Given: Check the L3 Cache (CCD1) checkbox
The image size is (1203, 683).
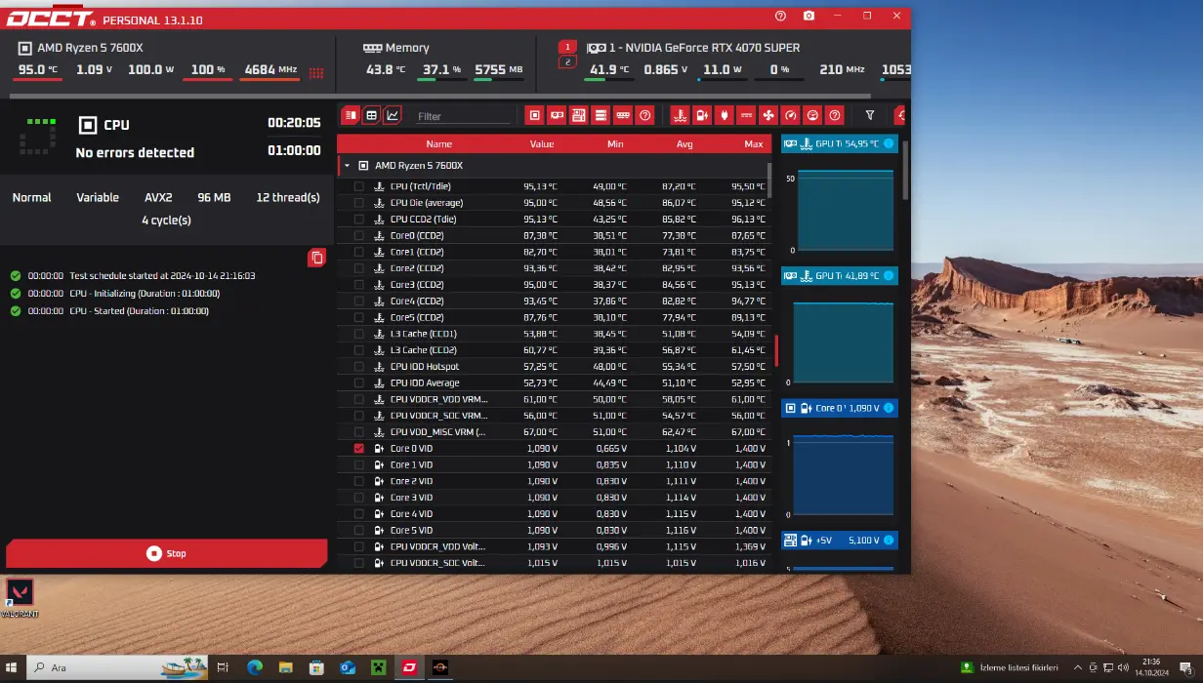Looking at the screenshot, I should [358, 334].
